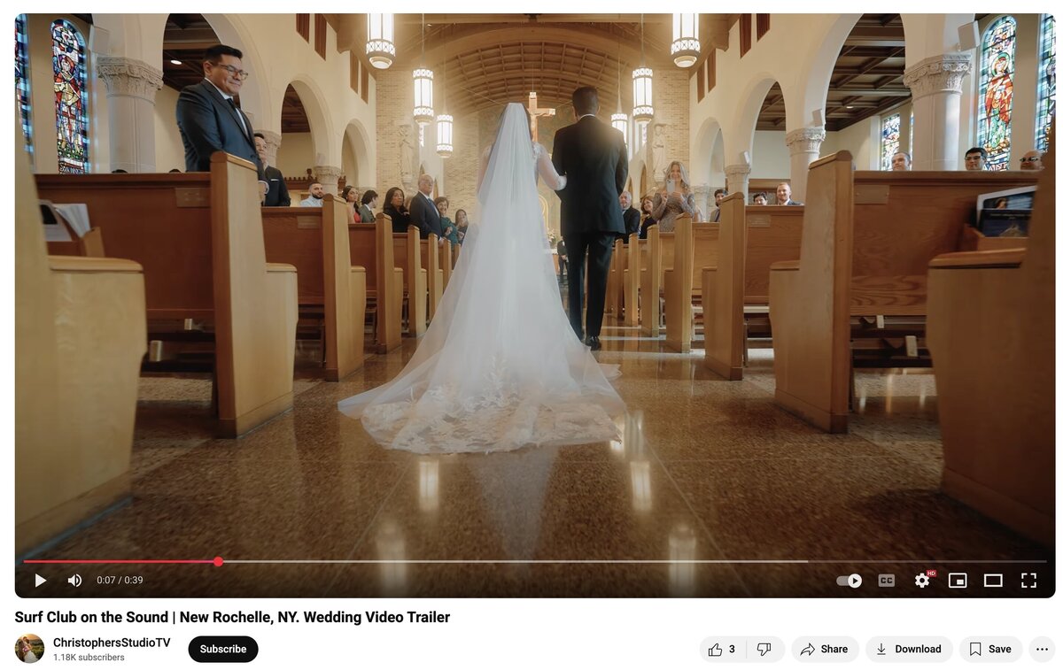Open the video settings gear

(x=922, y=581)
